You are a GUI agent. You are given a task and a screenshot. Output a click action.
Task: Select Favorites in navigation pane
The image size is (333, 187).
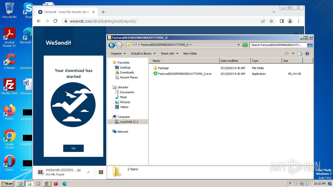pyautogui.click(x=121, y=63)
